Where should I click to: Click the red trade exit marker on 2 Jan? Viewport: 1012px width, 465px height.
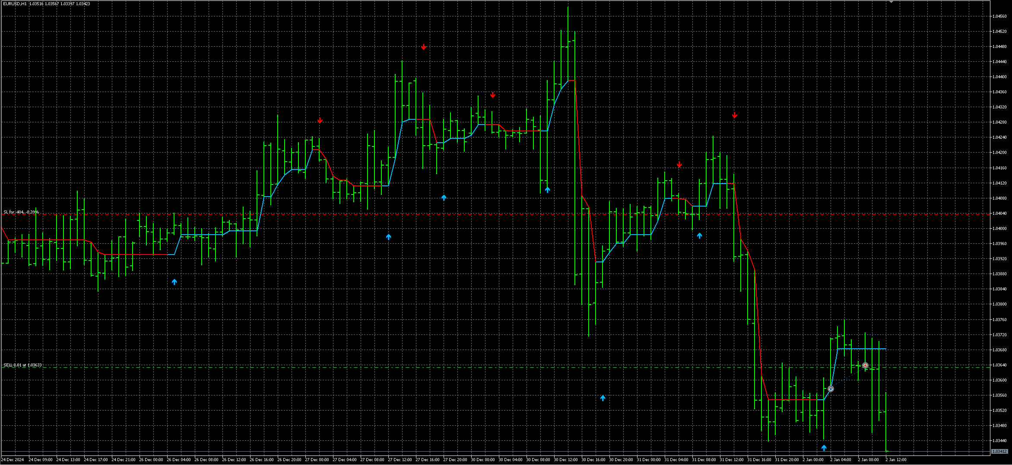point(865,366)
